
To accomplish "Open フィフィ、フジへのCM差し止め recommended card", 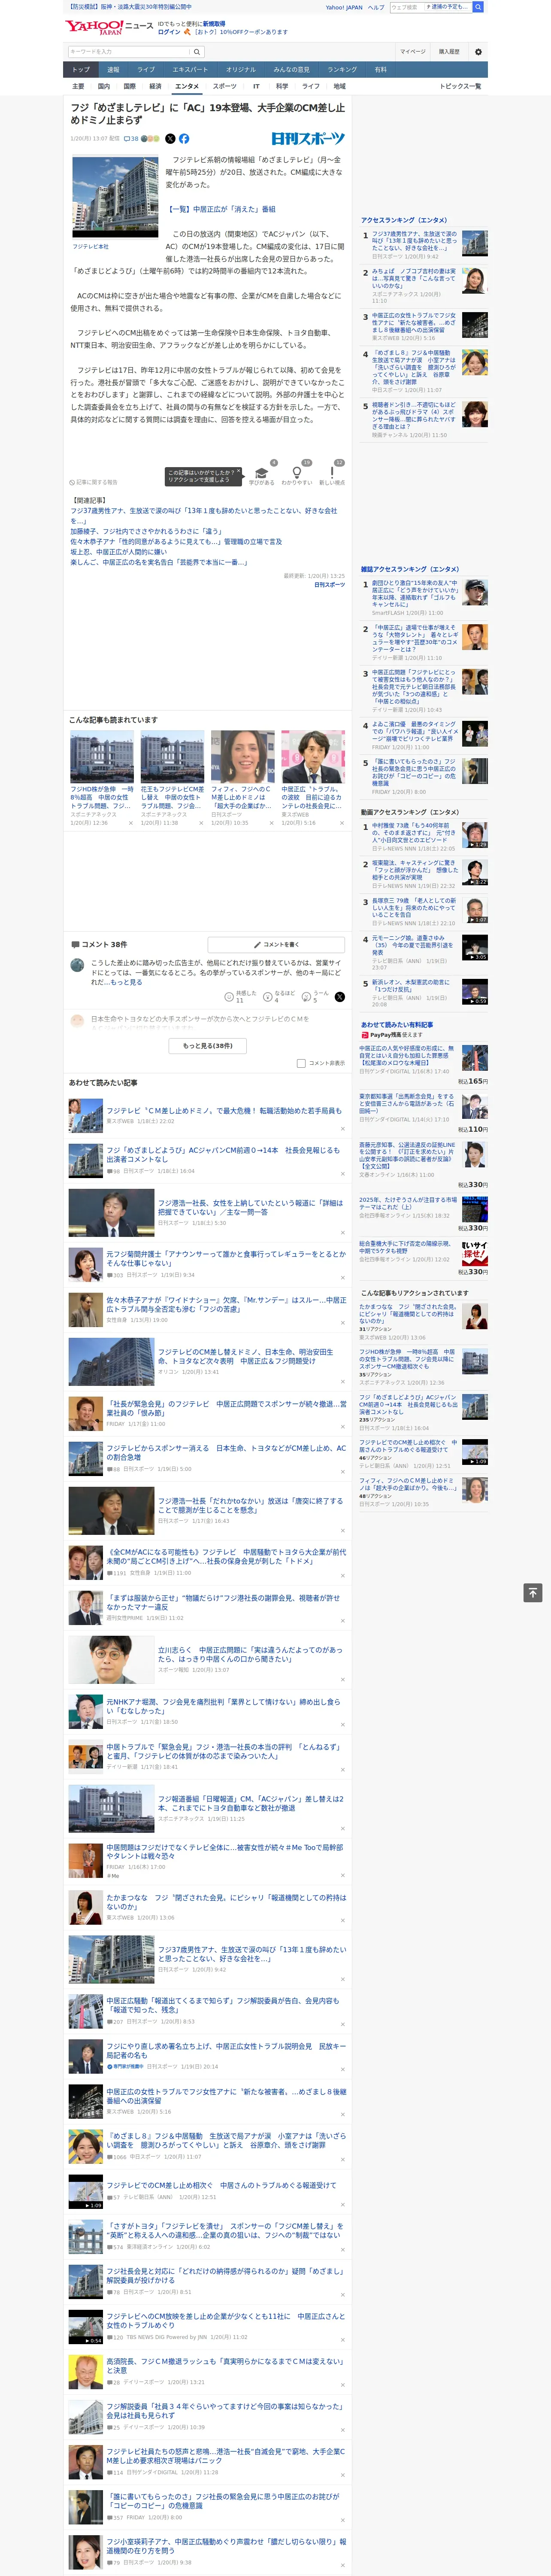I will click(x=242, y=778).
